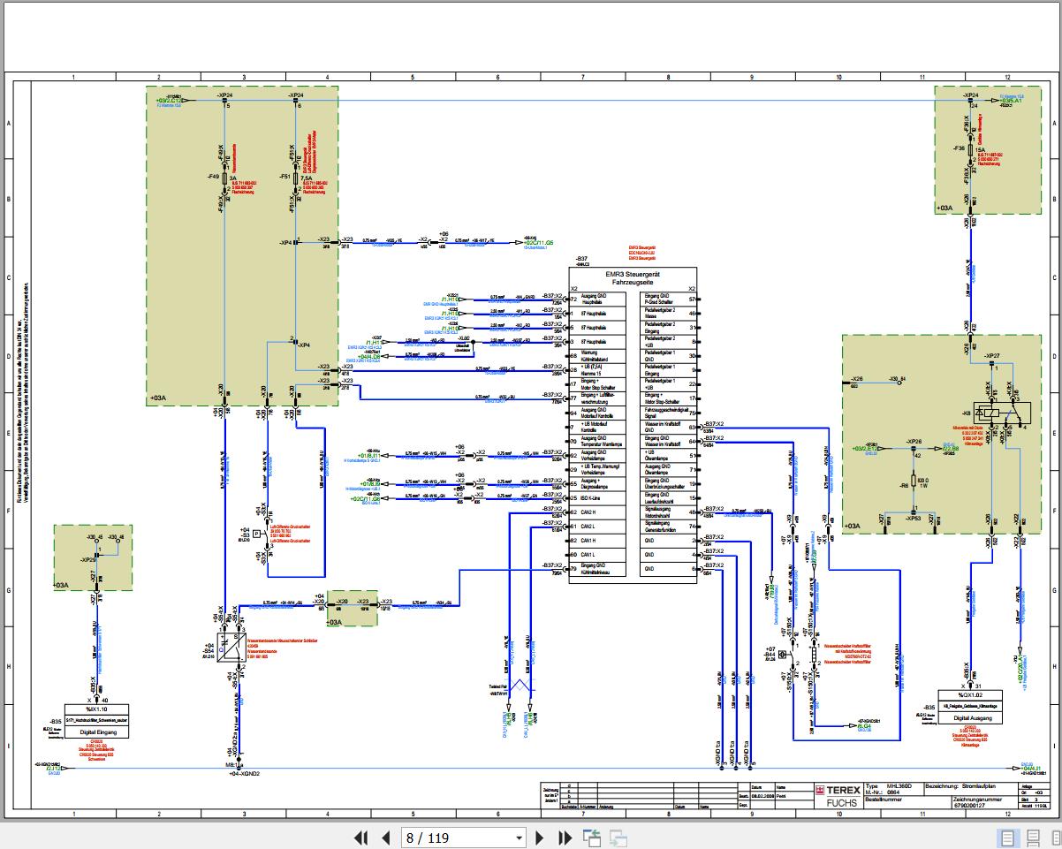Click the -K8 relay symbol
The width and height of the screenshot is (1062, 849).
tap(1000, 413)
